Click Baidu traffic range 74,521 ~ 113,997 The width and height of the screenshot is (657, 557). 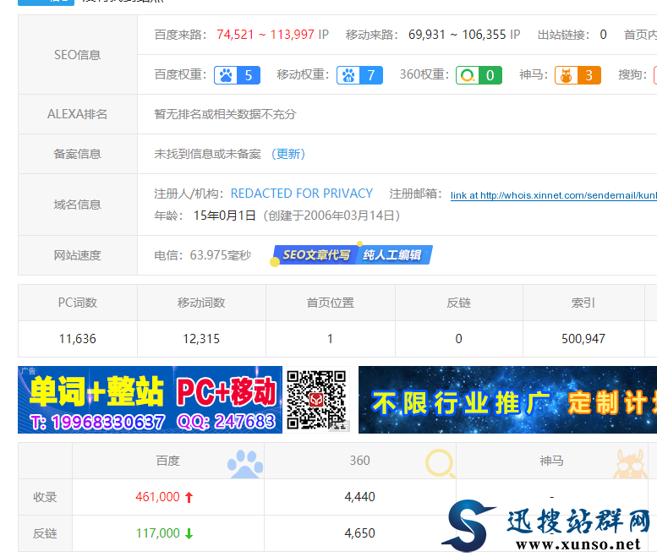point(266,35)
